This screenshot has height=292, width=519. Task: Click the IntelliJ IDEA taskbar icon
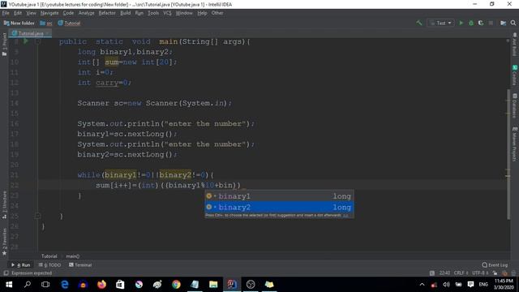click(232, 285)
